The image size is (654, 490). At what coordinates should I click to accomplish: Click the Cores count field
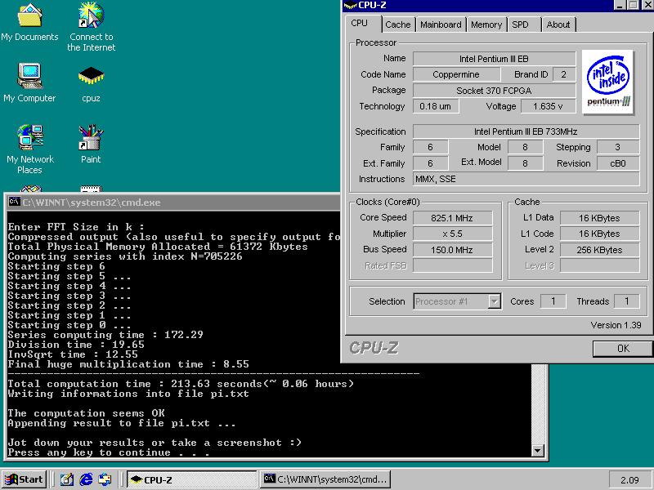[553, 301]
